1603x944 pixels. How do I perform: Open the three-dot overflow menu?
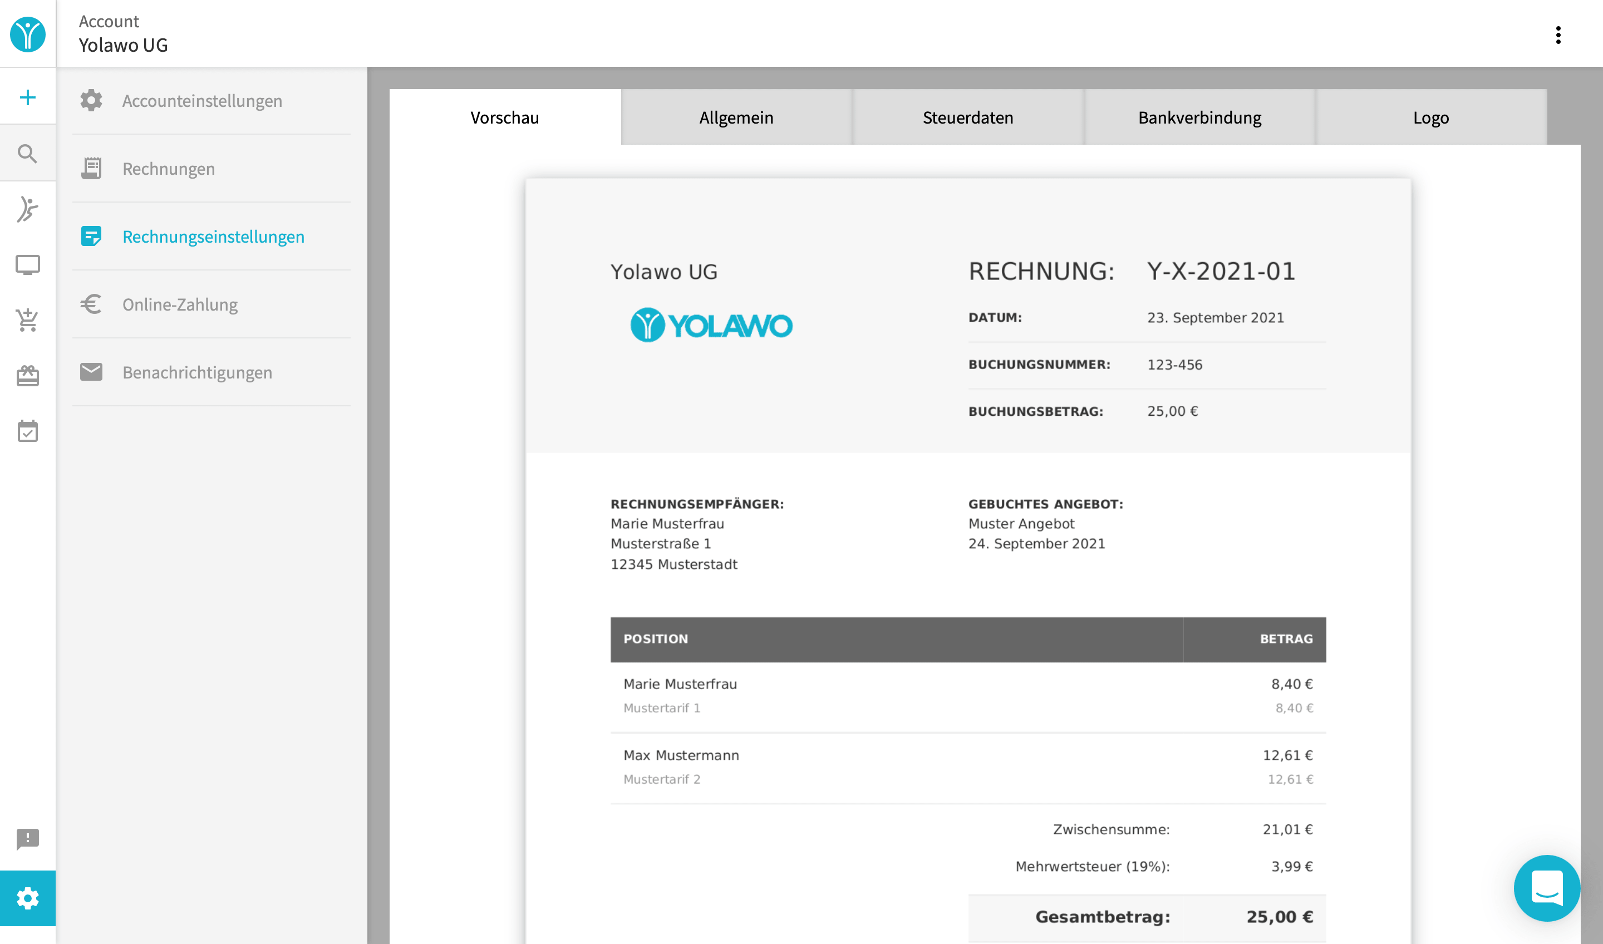coord(1558,35)
